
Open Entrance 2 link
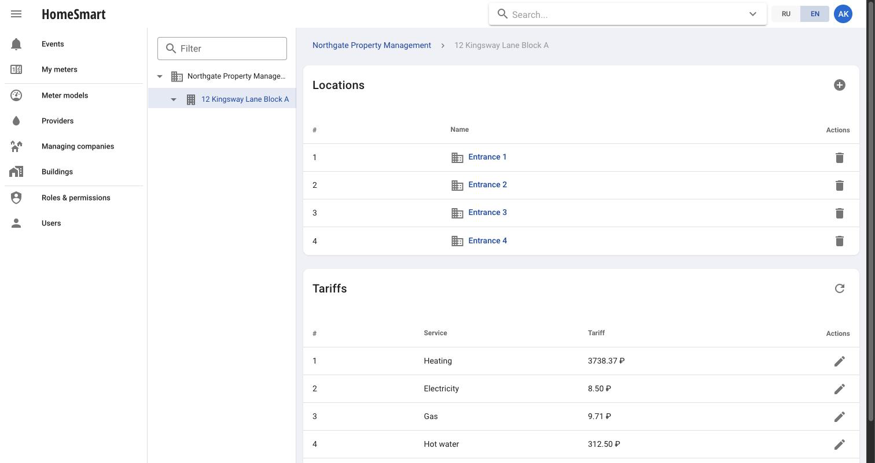pyautogui.click(x=487, y=184)
